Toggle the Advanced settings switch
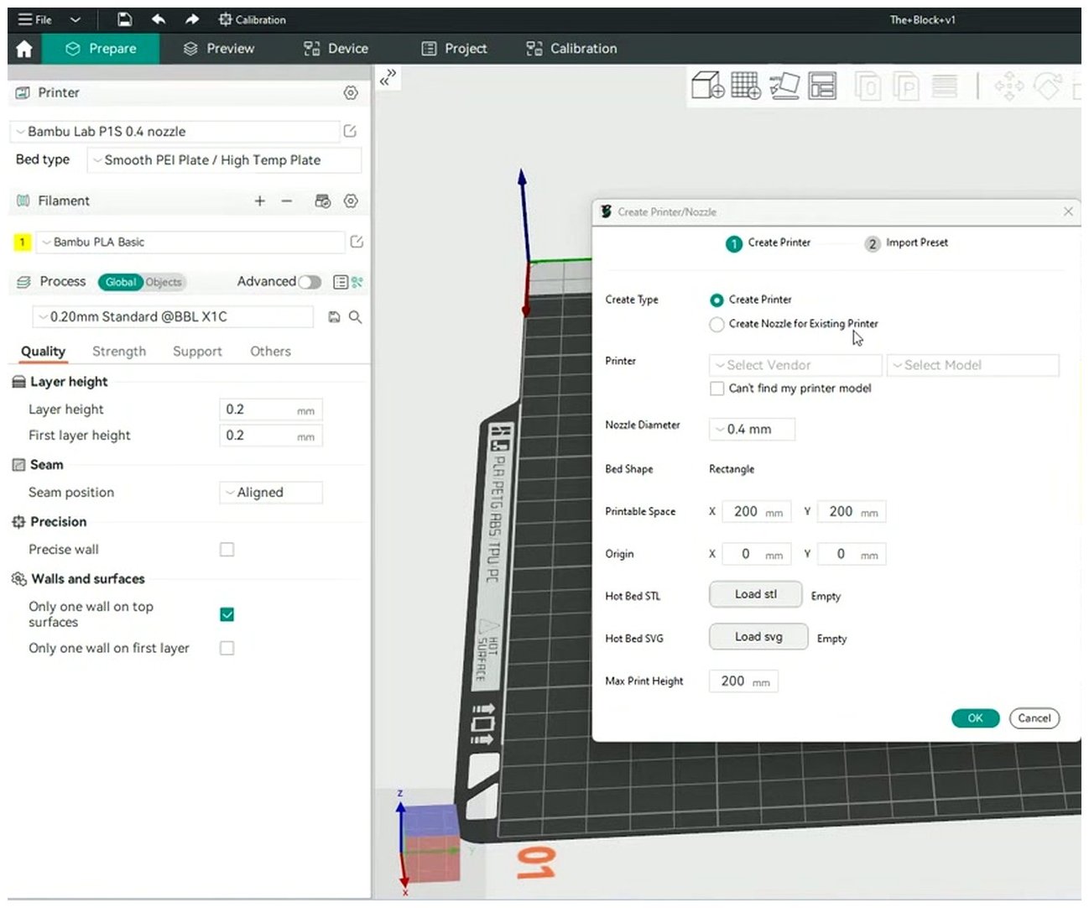The image size is (1089, 908). point(310,282)
